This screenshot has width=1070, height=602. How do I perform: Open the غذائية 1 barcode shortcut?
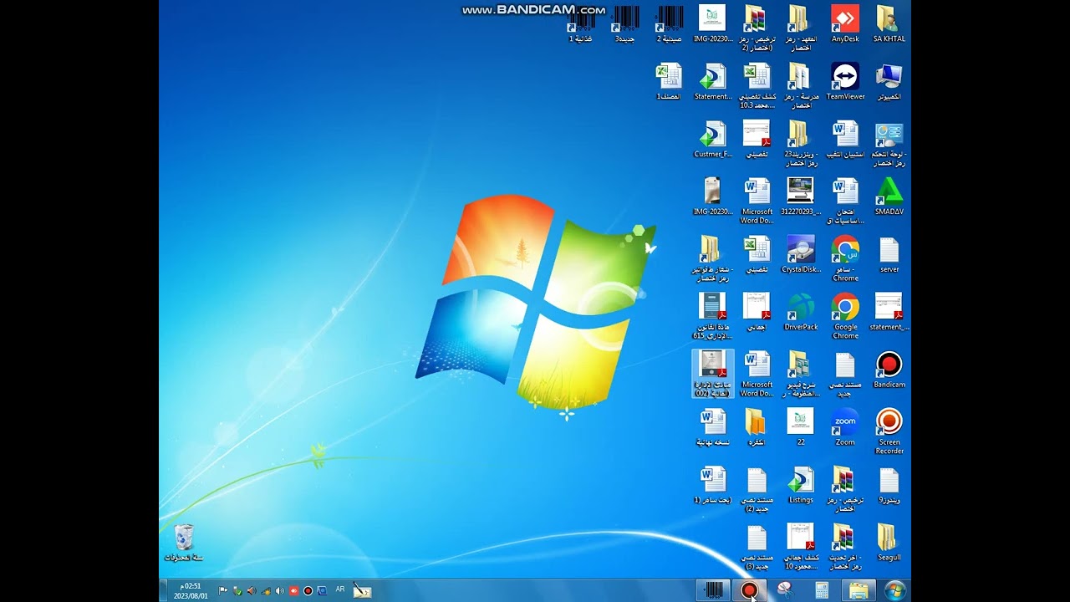point(581,23)
